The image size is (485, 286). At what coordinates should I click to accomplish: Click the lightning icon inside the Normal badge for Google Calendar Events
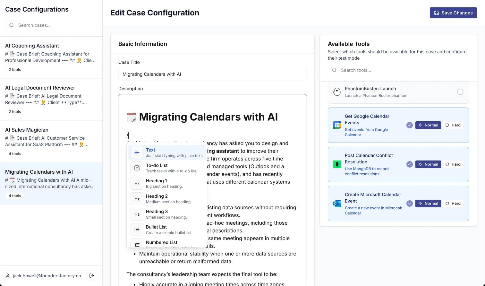tap(421, 125)
